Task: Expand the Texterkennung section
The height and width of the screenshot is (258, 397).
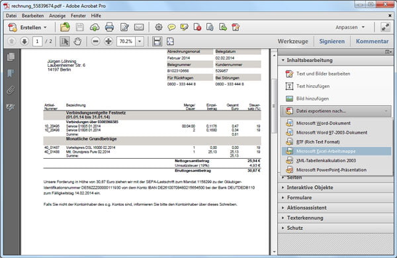Action: click(x=335, y=218)
